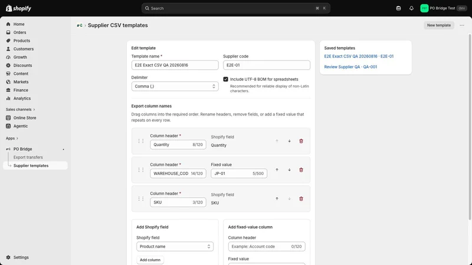Click New template button
The height and width of the screenshot is (265, 472).
[x=438, y=25]
